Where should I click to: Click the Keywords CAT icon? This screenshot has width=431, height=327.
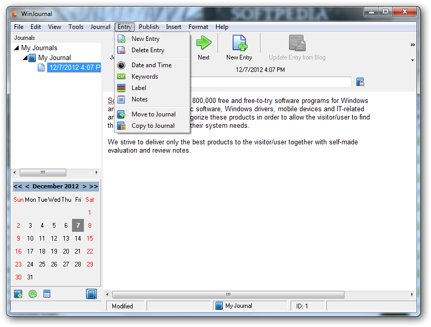point(121,77)
